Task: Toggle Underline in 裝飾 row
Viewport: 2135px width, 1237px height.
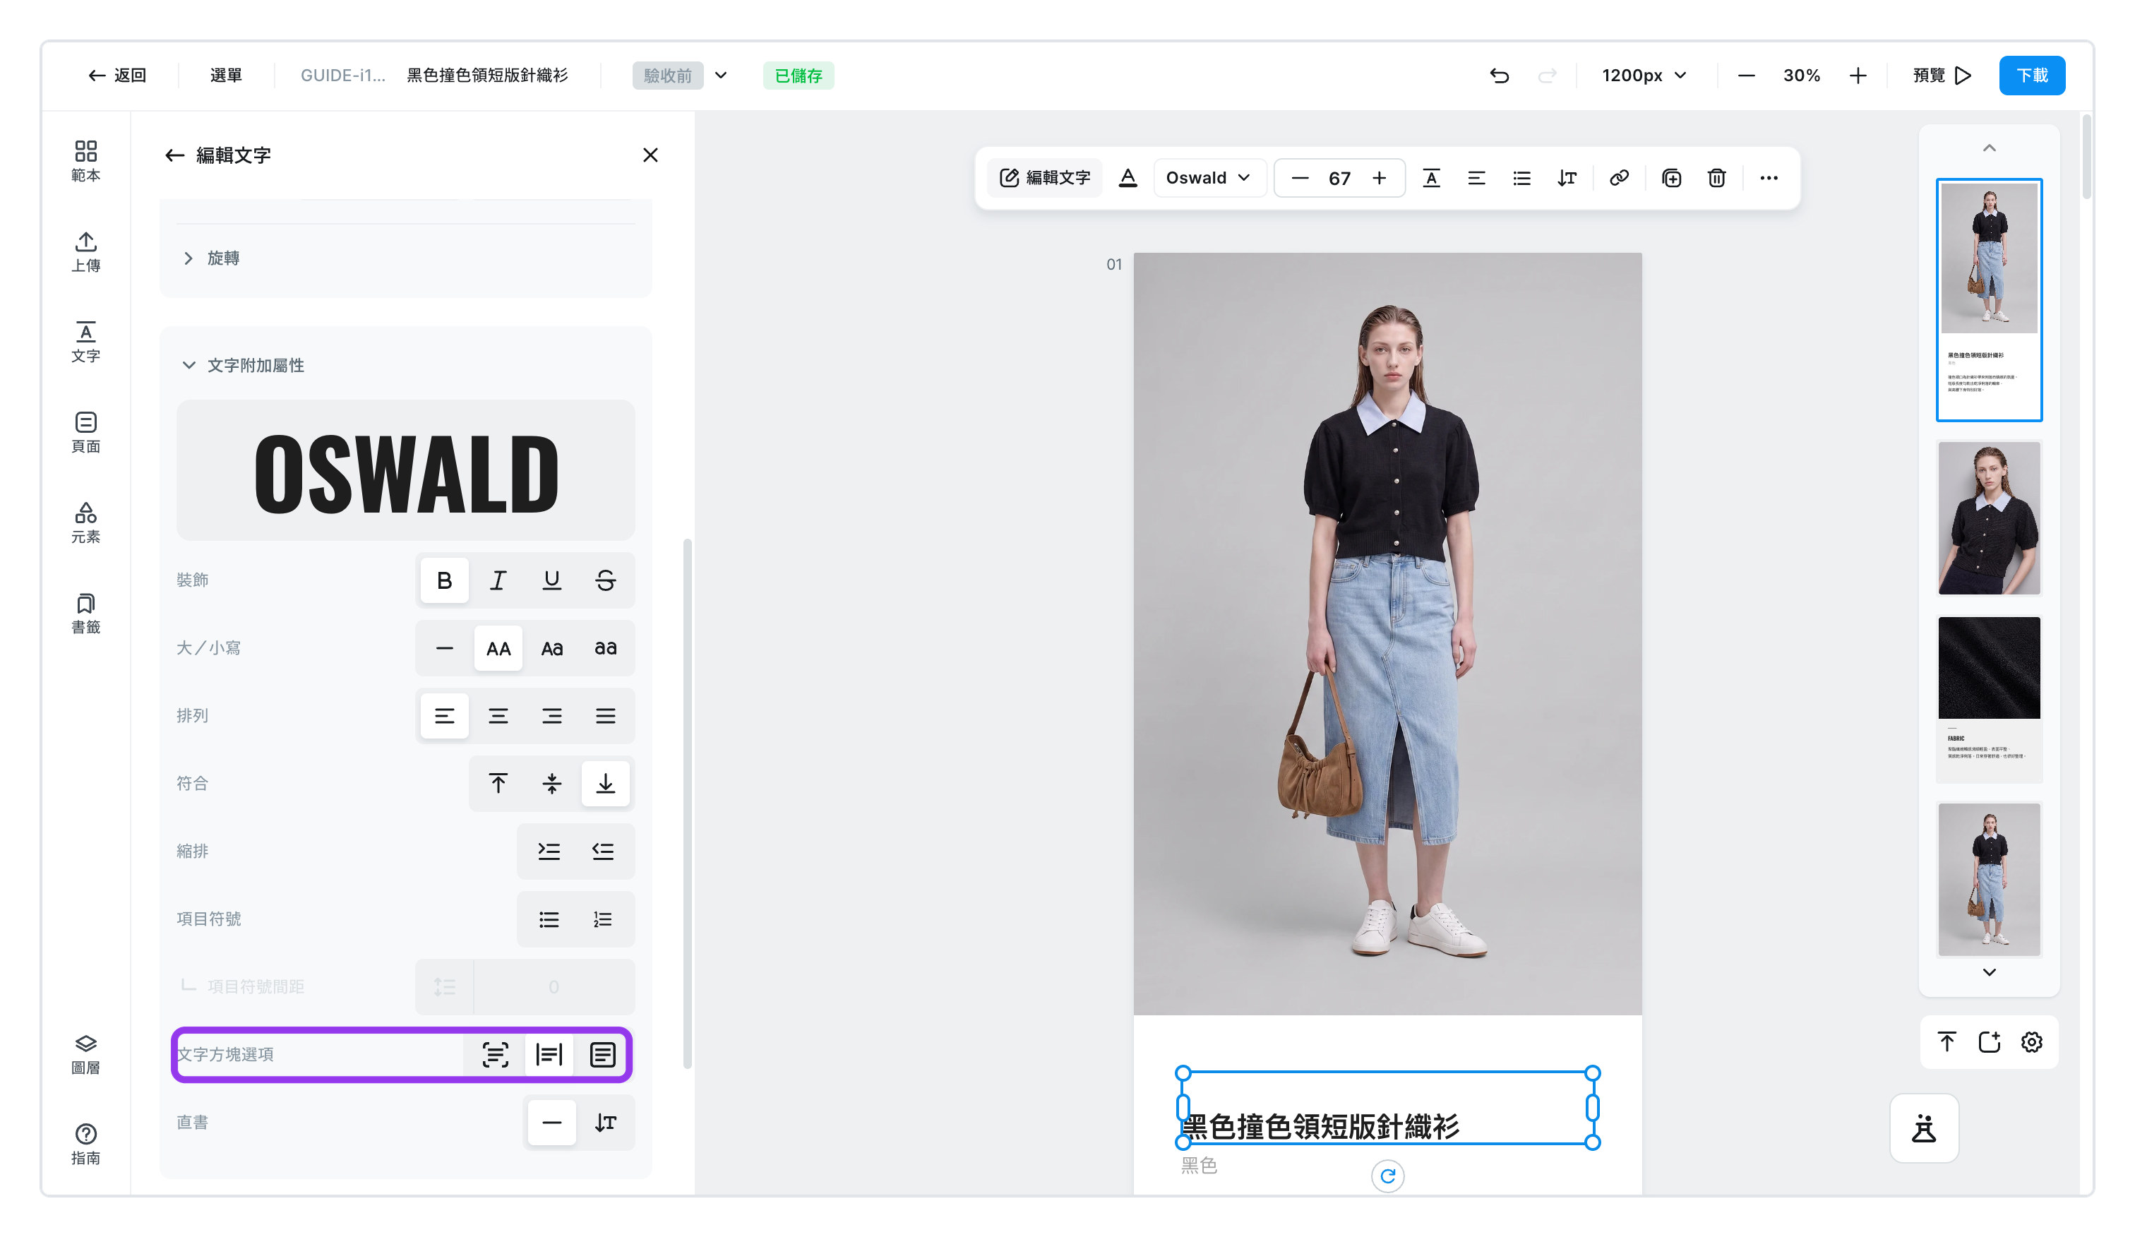Action: 551,580
